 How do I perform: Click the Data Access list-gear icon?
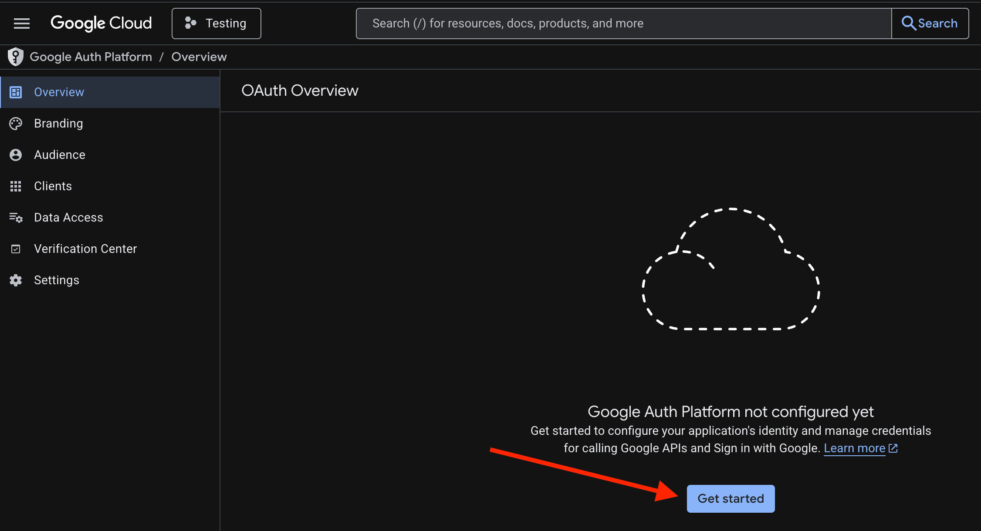click(x=16, y=218)
